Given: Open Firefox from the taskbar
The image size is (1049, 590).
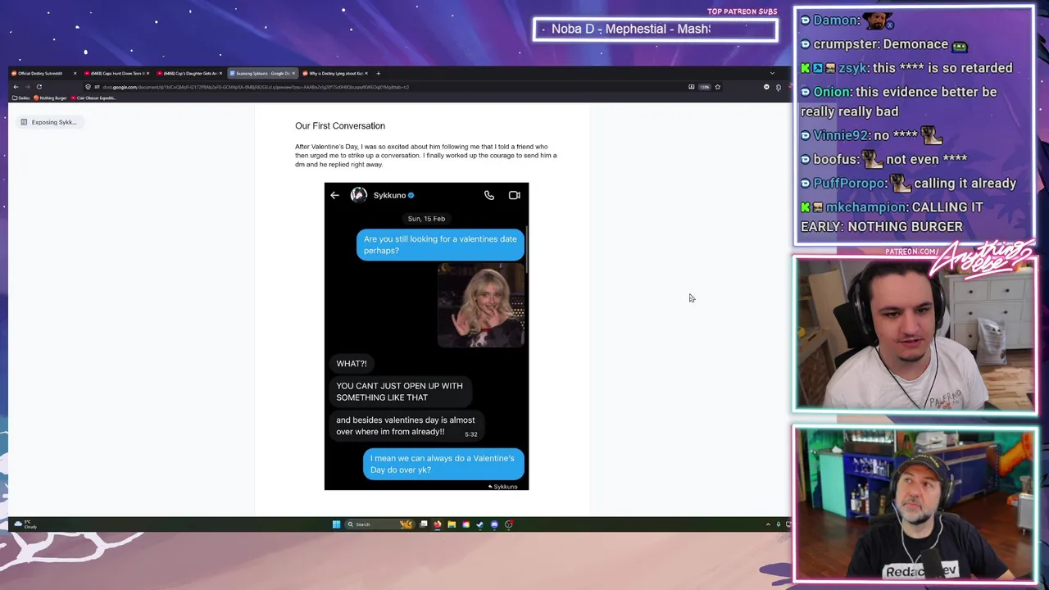Looking at the screenshot, I should click(x=438, y=524).
